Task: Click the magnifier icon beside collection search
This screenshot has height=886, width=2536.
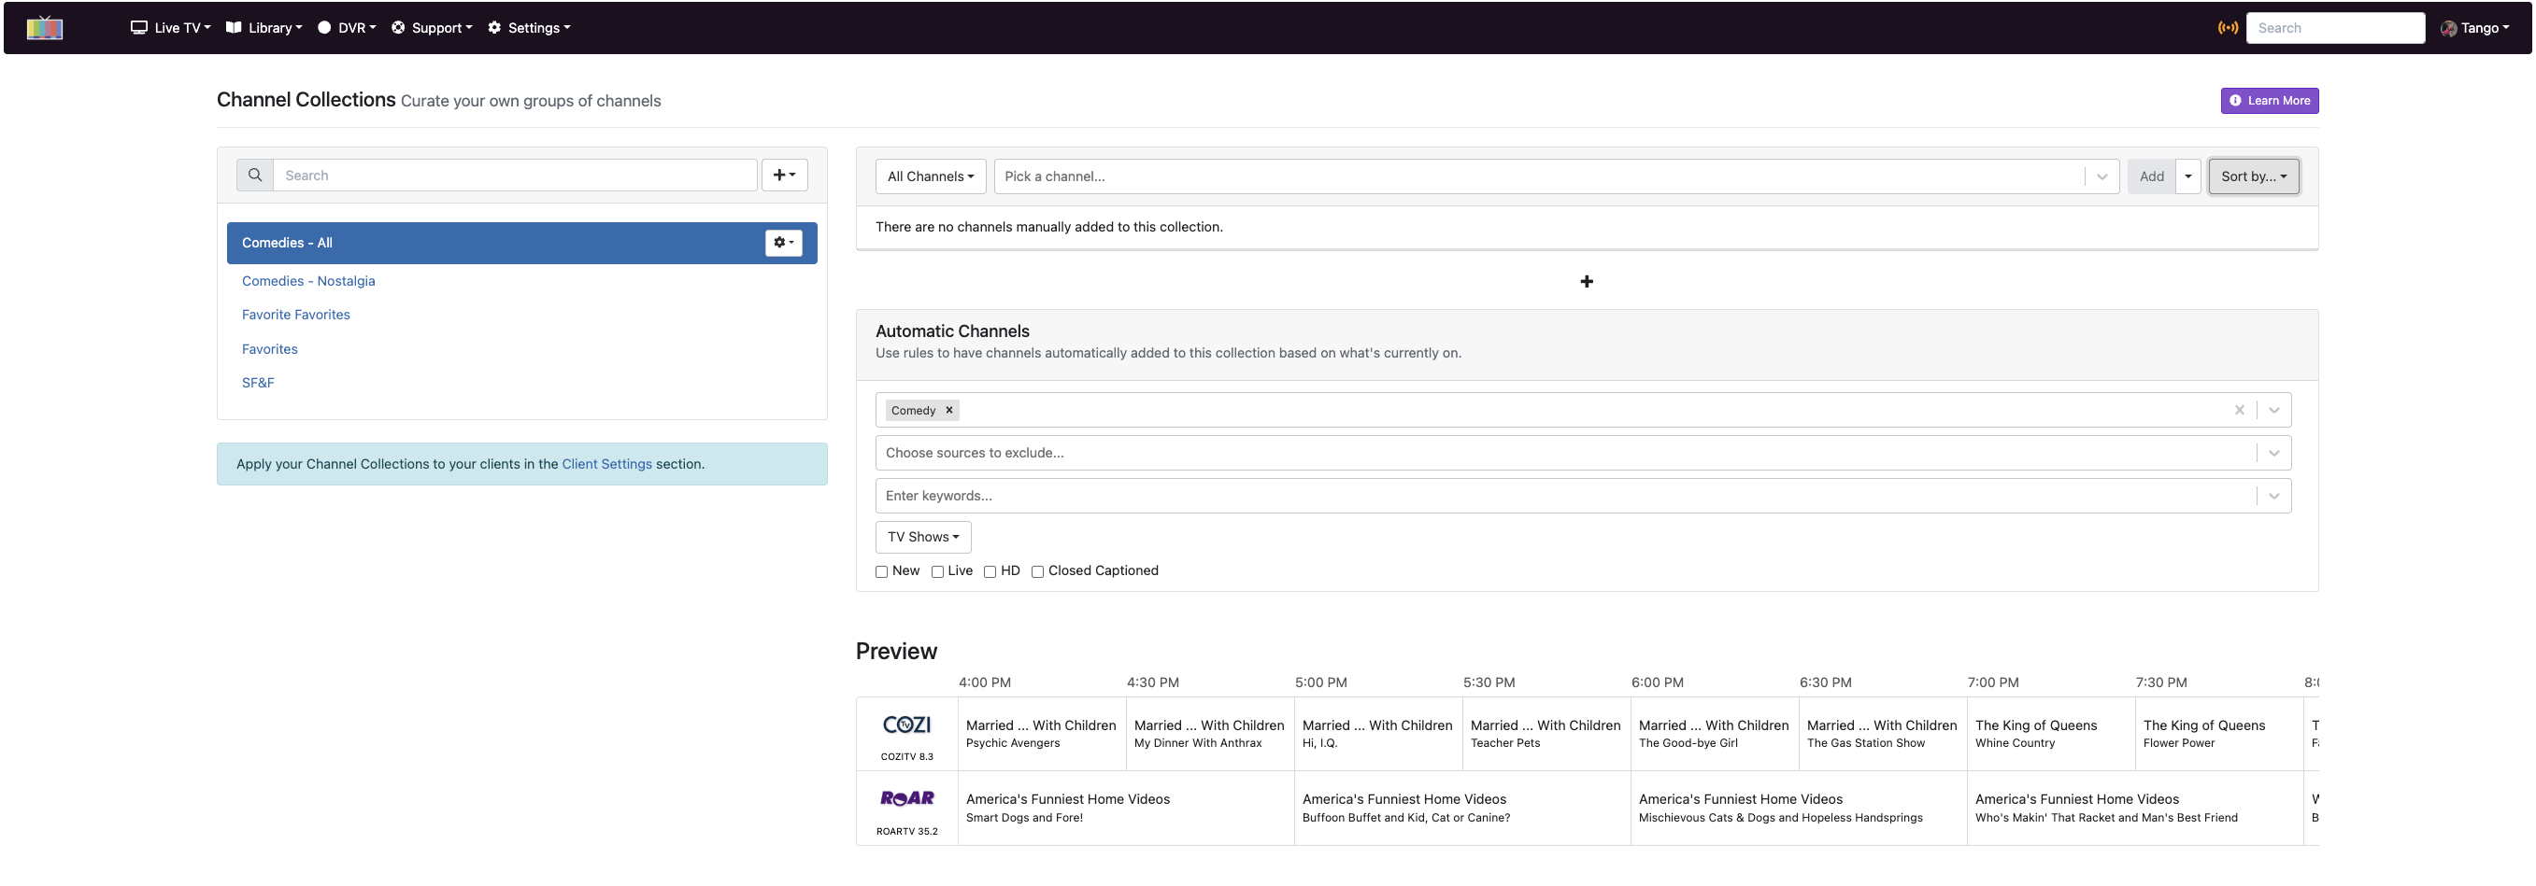Action: [x=255, y=175]
